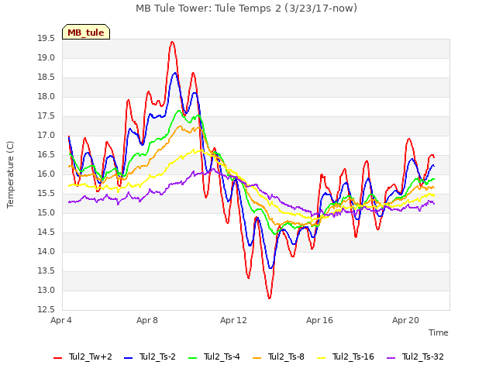Click the 17.0 y-axis tick label

click(x=46, y=136)
